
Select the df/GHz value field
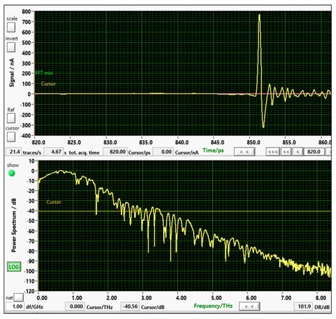(x=15, y=306)
